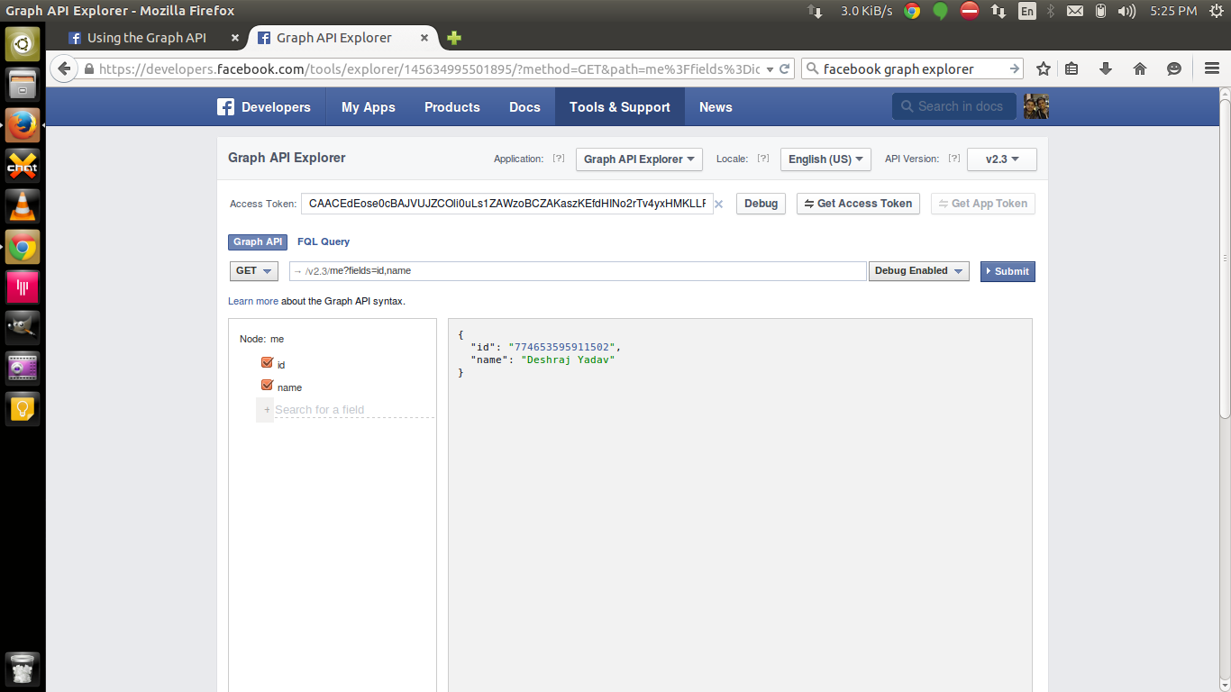Screen dimensions: 1231x692
Task: Click the Facebook Developers logo
Action: coord(264,107)
